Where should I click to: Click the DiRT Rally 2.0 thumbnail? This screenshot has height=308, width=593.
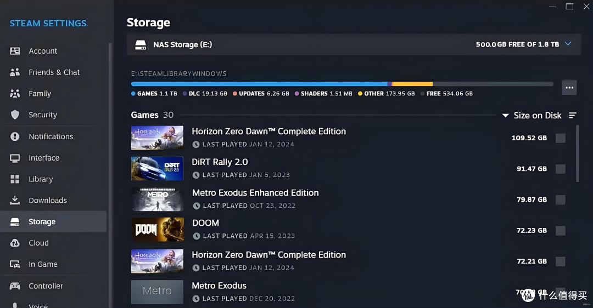click(x=158, y=169)
